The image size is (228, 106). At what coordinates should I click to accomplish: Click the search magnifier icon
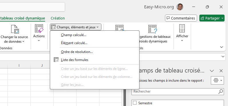221,91
